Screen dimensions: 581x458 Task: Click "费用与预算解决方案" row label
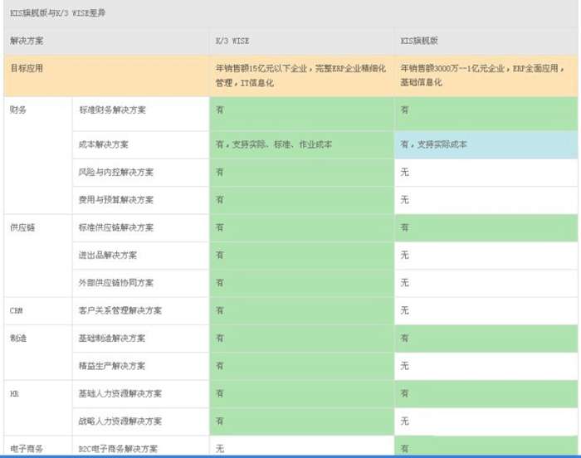pos(116,200)
